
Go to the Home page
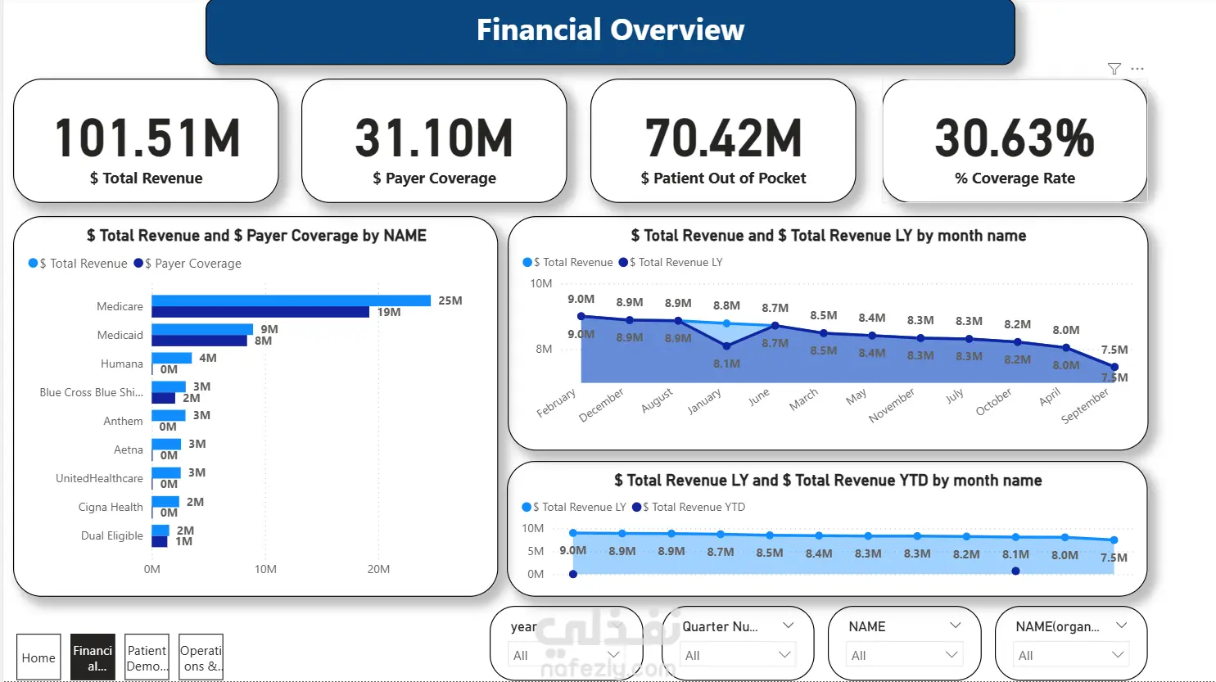click(38, 657)
